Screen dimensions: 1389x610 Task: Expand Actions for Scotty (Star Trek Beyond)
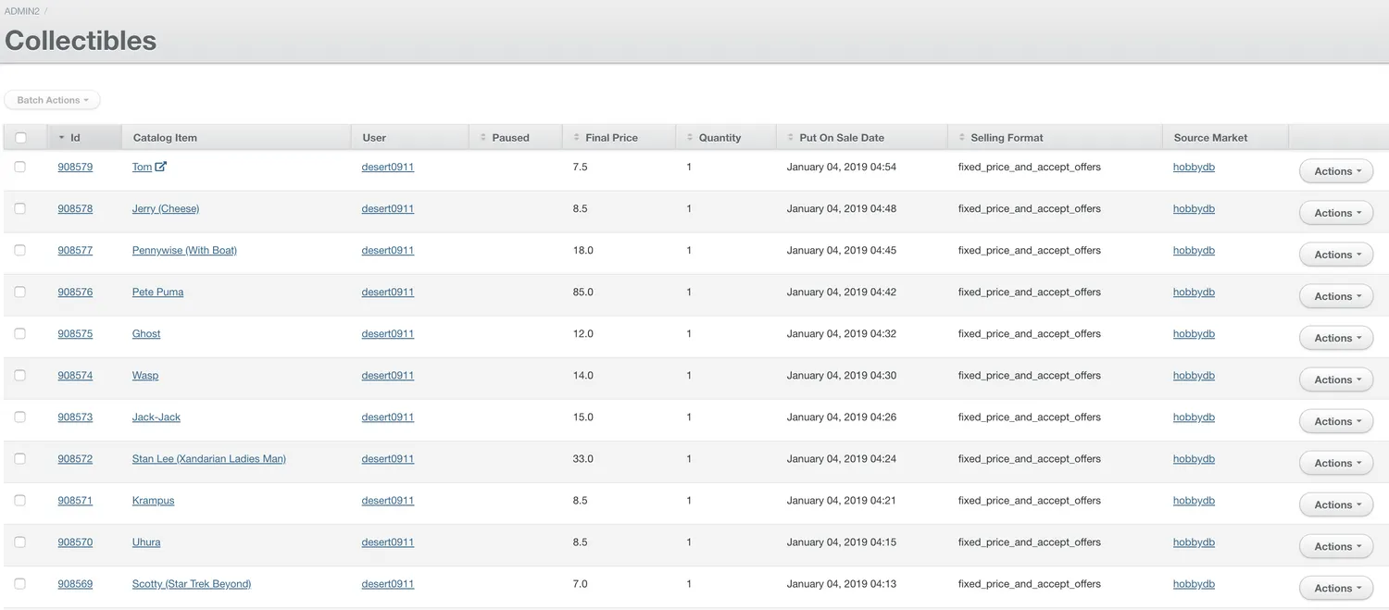1336,588
